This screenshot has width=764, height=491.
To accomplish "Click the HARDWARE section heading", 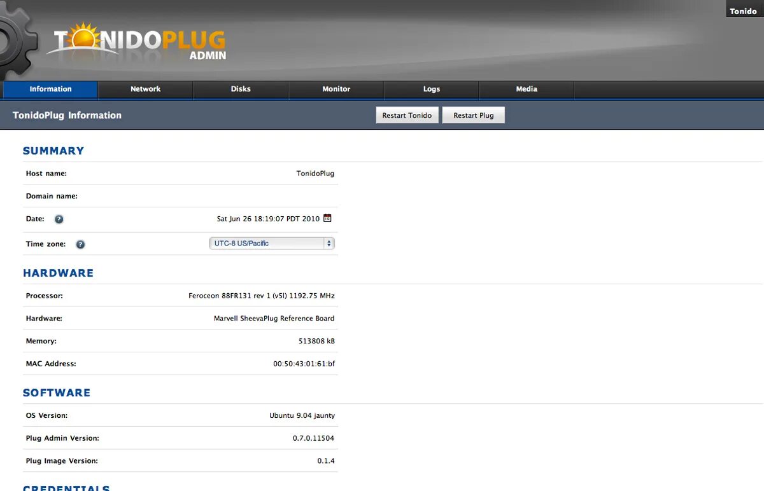I will (58, 273).
